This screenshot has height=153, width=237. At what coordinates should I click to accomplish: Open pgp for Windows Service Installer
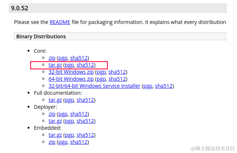[x=148, y=86]
